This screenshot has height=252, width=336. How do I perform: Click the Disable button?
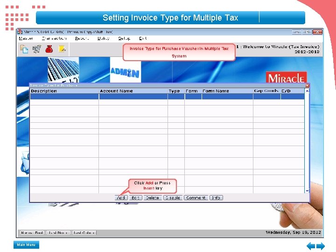(173, 198)
